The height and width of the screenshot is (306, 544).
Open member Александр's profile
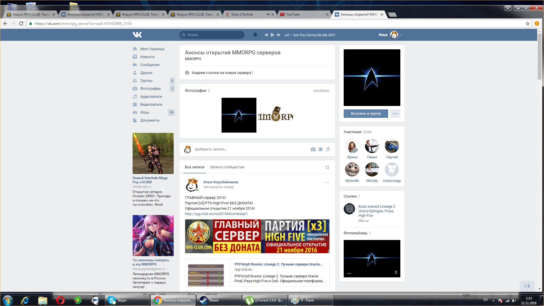pos(392,173)
